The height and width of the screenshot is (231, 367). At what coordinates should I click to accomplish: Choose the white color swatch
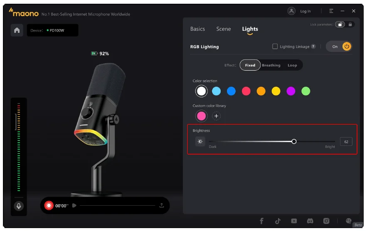tap(201, 91)
